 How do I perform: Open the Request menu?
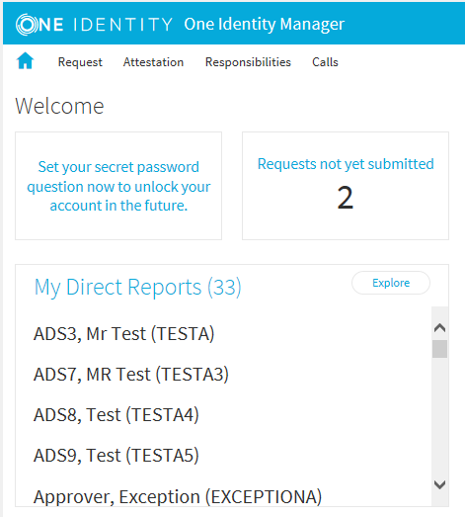coord(80,62)
